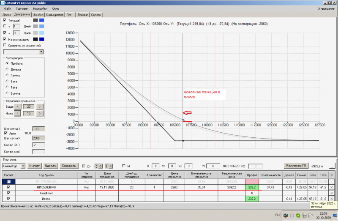Viewport: 338px width, 221px height.
Task: Enable the DH checkbox
Action: tap(84, 166)
